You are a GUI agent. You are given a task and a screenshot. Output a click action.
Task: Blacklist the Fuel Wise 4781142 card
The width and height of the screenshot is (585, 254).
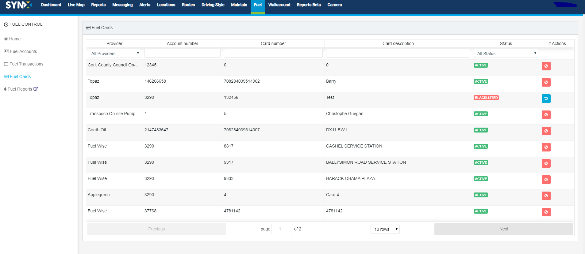(x=546, y=212)
